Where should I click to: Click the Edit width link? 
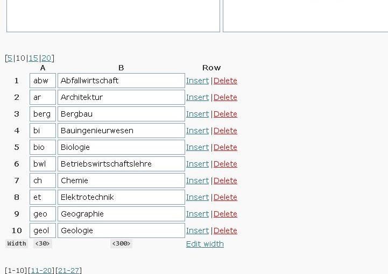[204, 244]
